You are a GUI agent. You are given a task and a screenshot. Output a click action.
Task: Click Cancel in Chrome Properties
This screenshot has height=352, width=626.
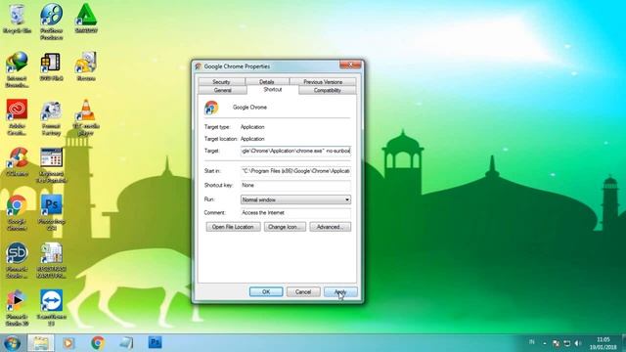pos(303,291)
